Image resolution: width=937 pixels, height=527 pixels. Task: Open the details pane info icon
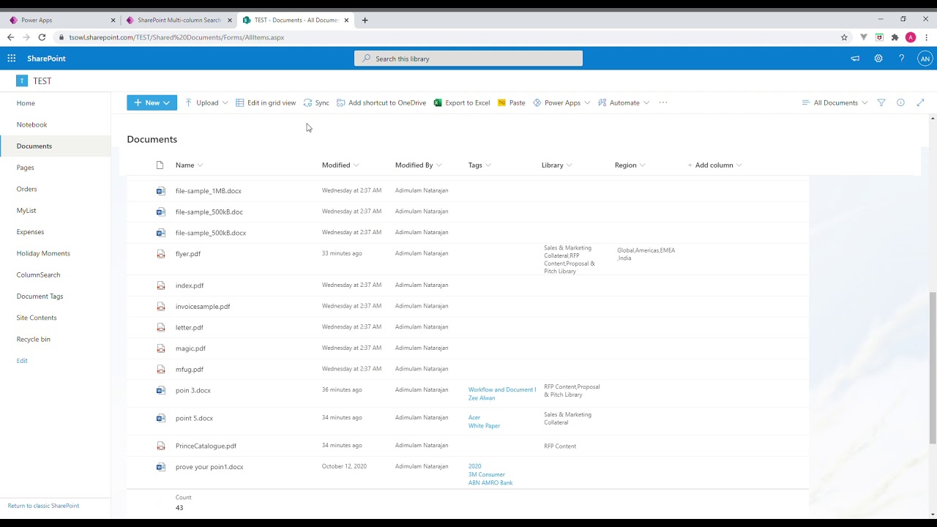tap(901, 102)
